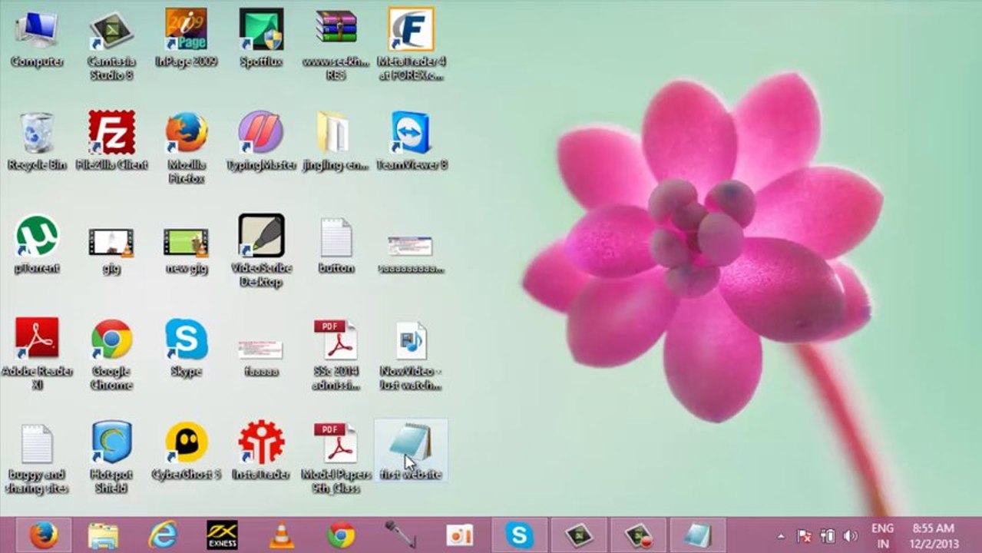This screenshot has height=553, width=982.
Task: Open File Explorer from the taskbar
Action: [103, 535]
